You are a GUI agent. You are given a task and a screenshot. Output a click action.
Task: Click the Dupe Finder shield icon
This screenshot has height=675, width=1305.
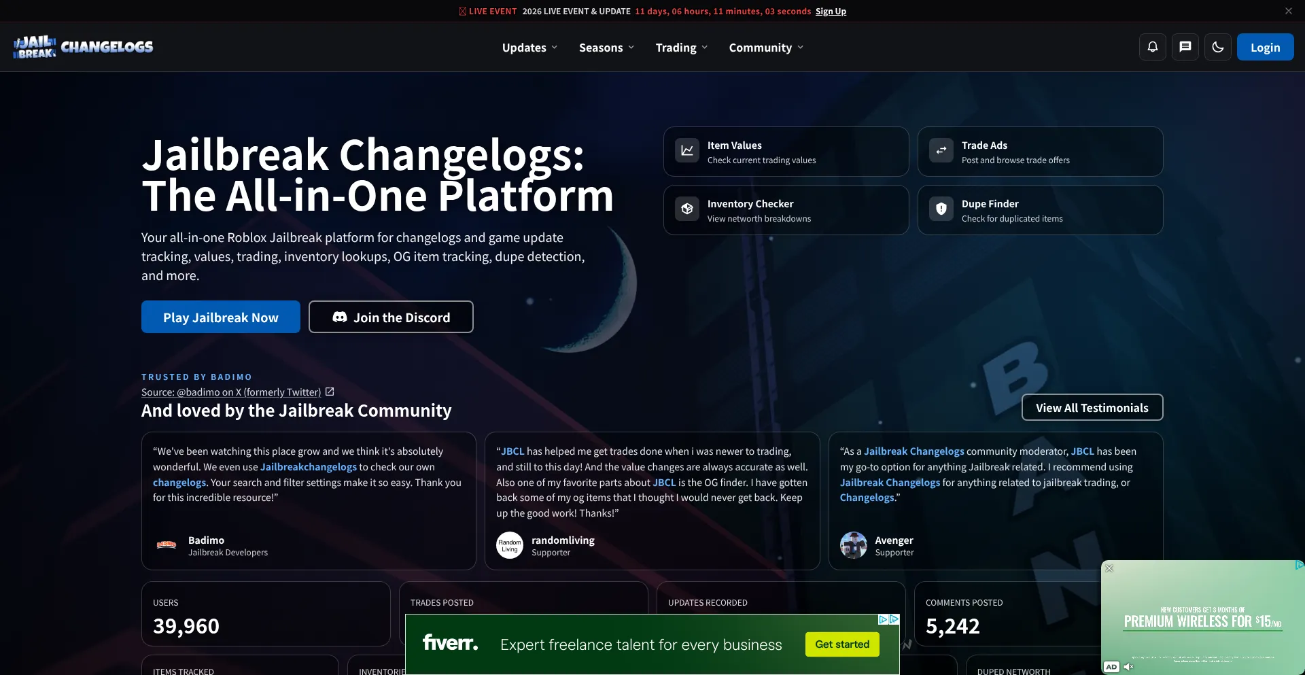pos(941,209)
